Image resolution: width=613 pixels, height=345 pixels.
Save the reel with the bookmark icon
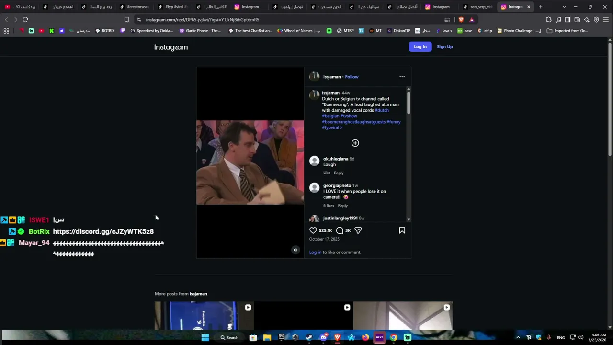click(x=402, y=230)
